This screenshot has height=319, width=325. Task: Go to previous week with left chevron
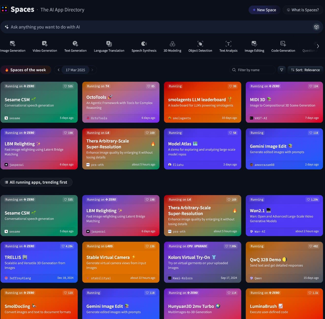pos(59,70)
